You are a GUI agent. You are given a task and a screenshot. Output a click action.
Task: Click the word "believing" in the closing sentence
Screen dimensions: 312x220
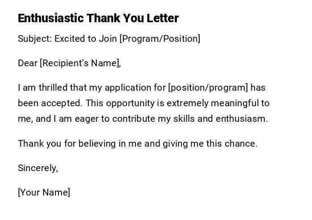click(86, 144)
